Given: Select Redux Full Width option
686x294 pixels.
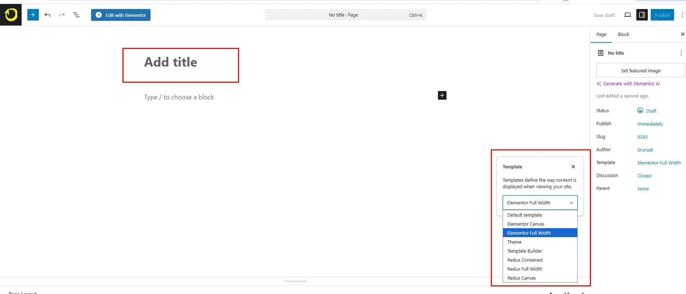Looking at the screenshot, I should click(540, 269).
